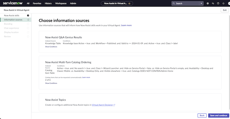The height and width of the screenshot is (119, 230).
Task: Expand Show Conditions under Multi-Turn Catalog Ordering
Action: (x=51, y=83)
